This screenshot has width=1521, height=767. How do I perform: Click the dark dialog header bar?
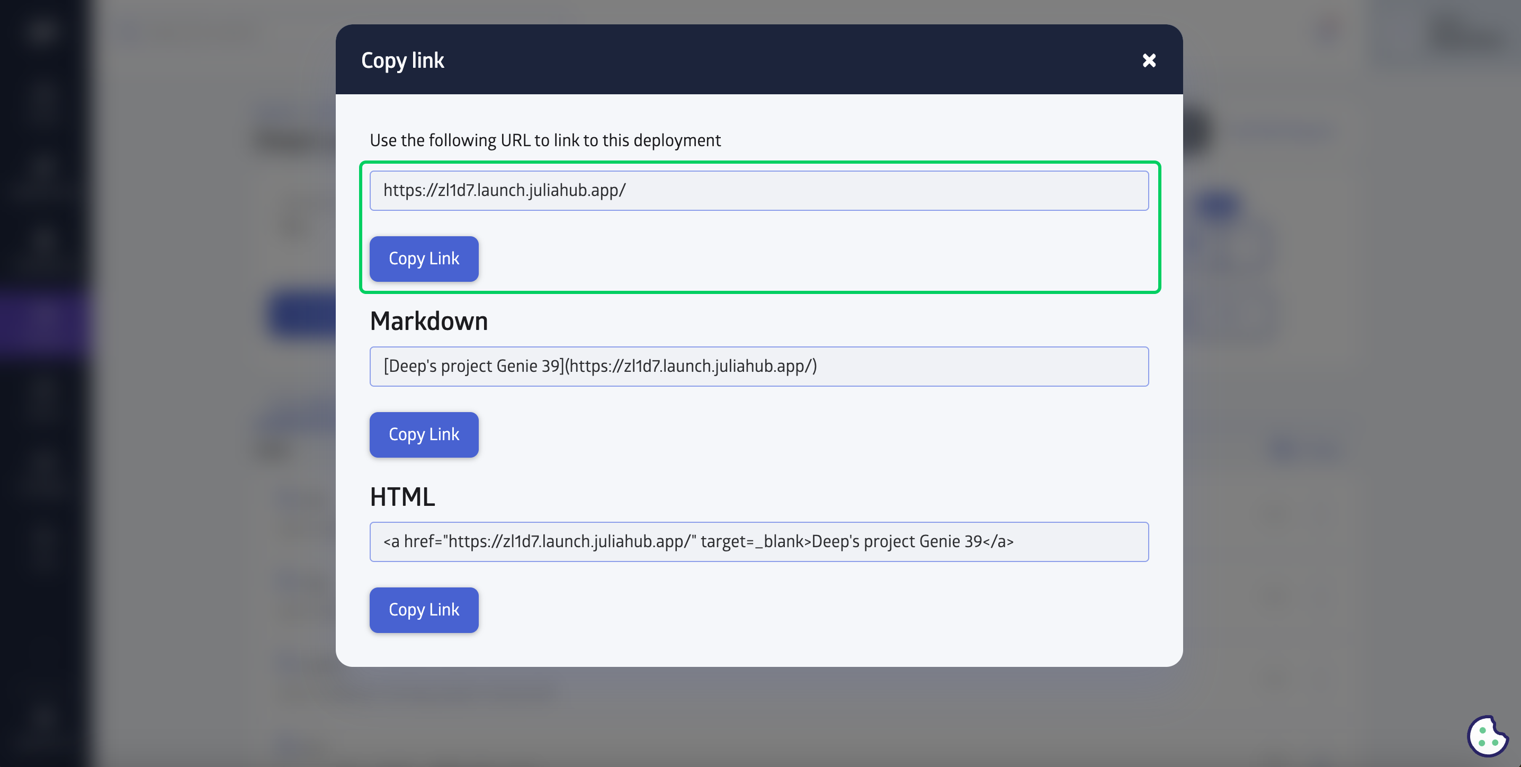pyautogui.click(x=759, y=59)
